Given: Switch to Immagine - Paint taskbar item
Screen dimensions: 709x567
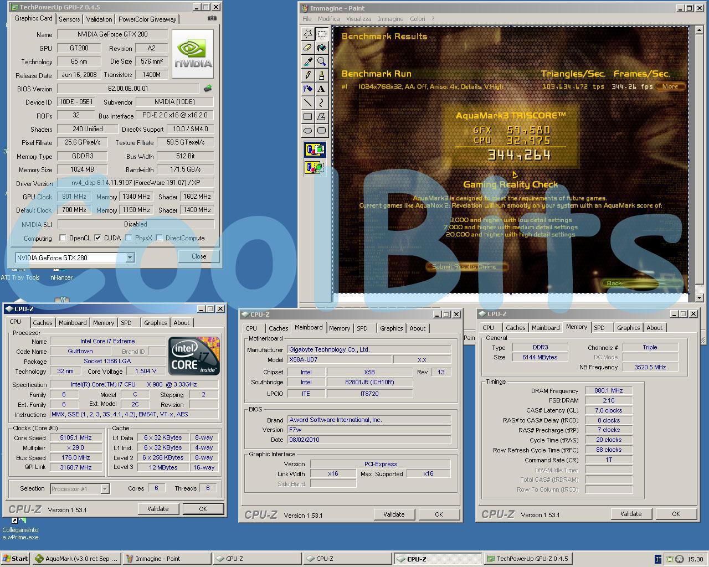Looking at the screenshot, I should (x=167, y=559).
